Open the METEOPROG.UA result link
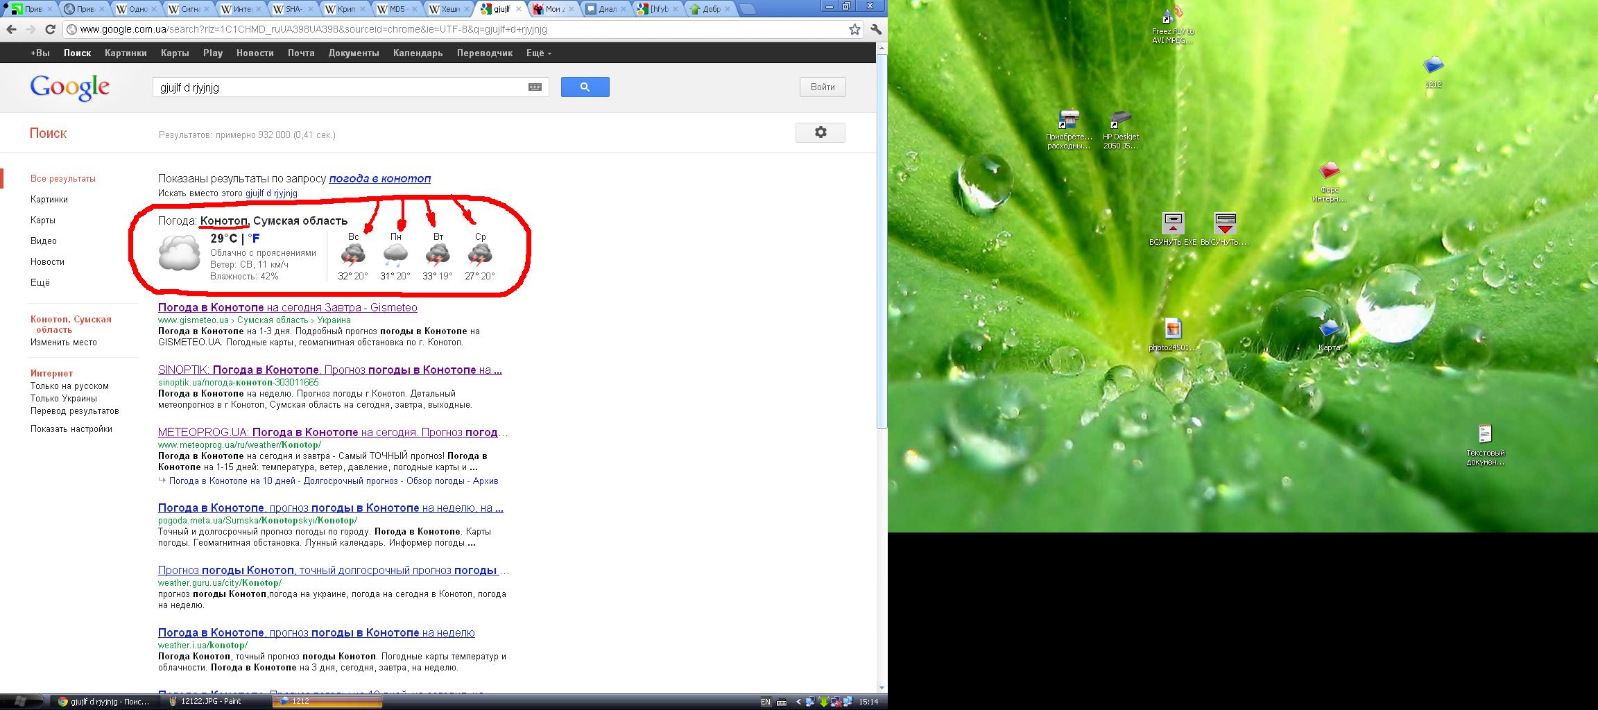 click(x=333, y=432)
